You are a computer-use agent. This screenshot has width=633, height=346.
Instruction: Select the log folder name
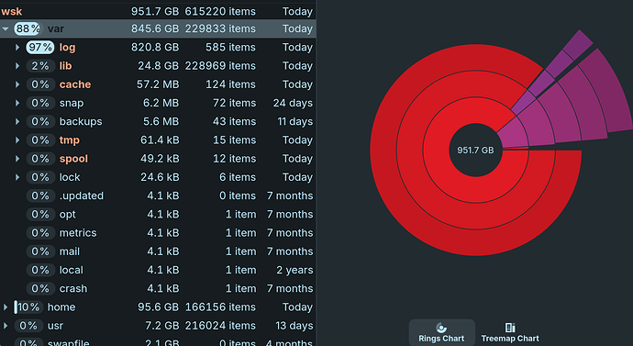[67, 48]
